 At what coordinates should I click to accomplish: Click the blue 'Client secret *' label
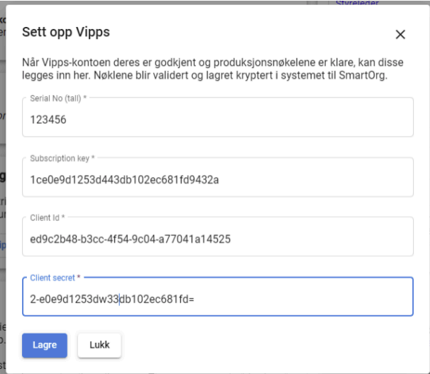click(x=55, y=276)
